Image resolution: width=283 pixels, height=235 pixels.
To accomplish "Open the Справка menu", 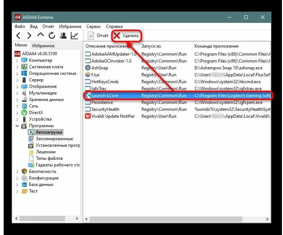I will point(114,27).
